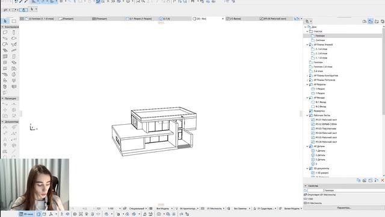Click the 3D-окно button in bottom toolbar
The image size is (385, 217).
tap(26, 214)
